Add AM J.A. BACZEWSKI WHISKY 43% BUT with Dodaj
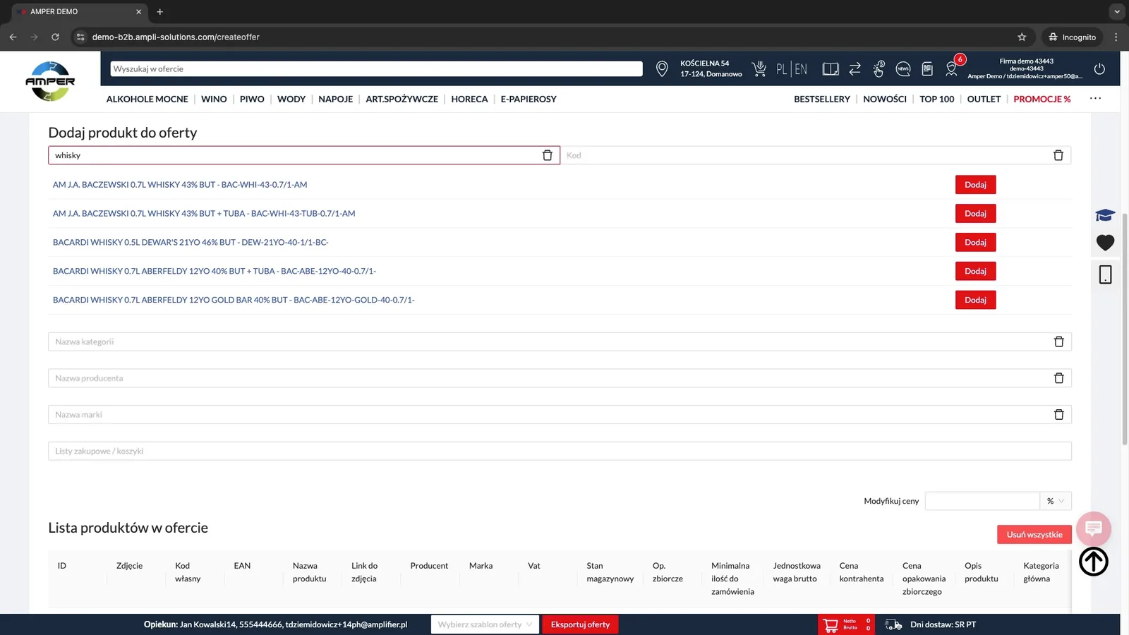 point(975,185)
